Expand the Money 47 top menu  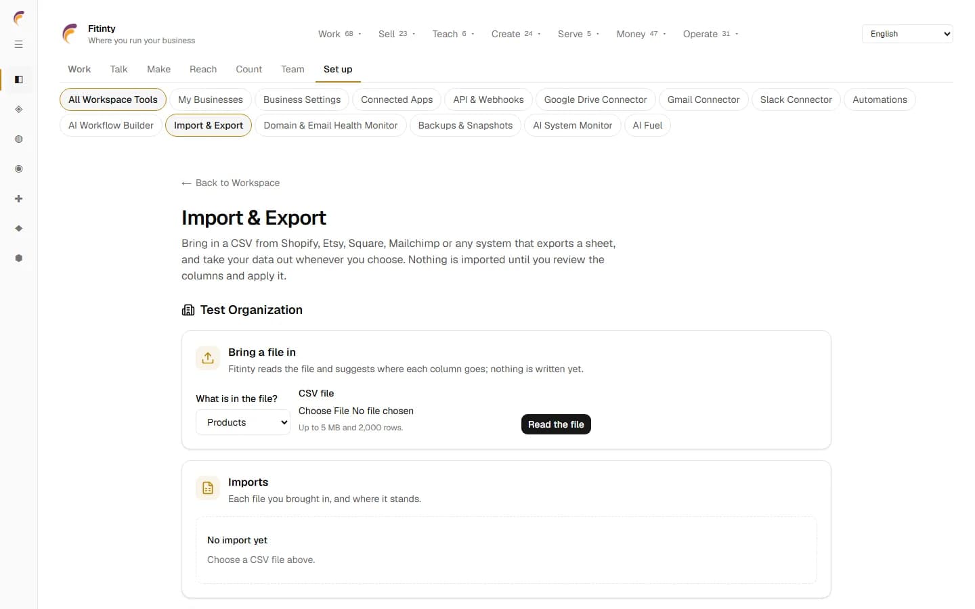click(x=641, y=34)
